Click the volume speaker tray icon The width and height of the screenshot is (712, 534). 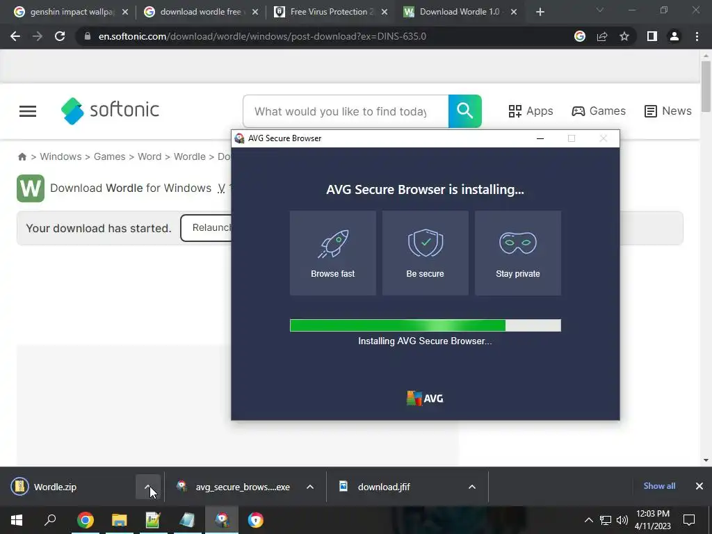coord(622,520)
